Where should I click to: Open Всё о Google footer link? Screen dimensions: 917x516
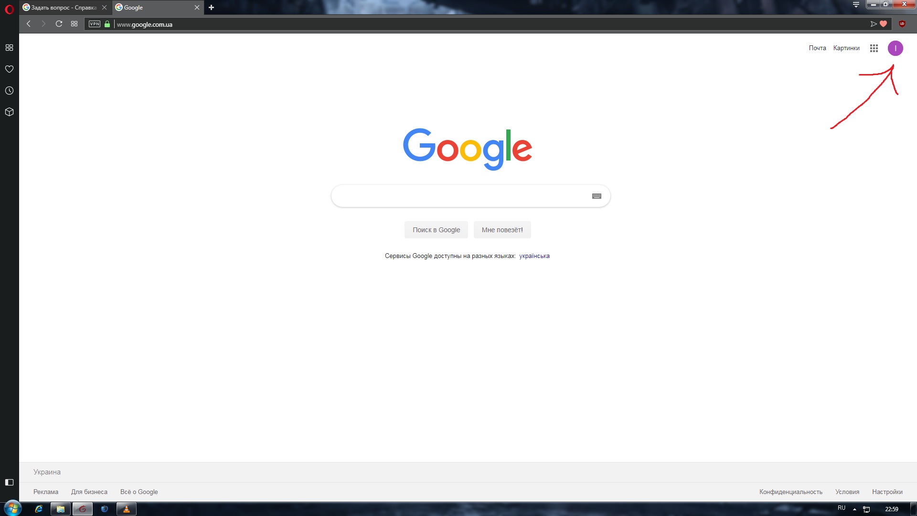[139, 492]
